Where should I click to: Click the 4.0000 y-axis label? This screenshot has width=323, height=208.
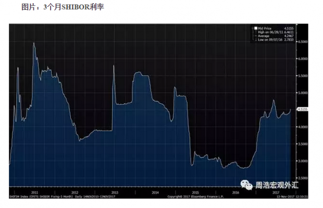[303, 127]
